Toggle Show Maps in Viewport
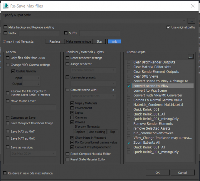The height and width of the screenshot is (181, 200). click(72, 137)
